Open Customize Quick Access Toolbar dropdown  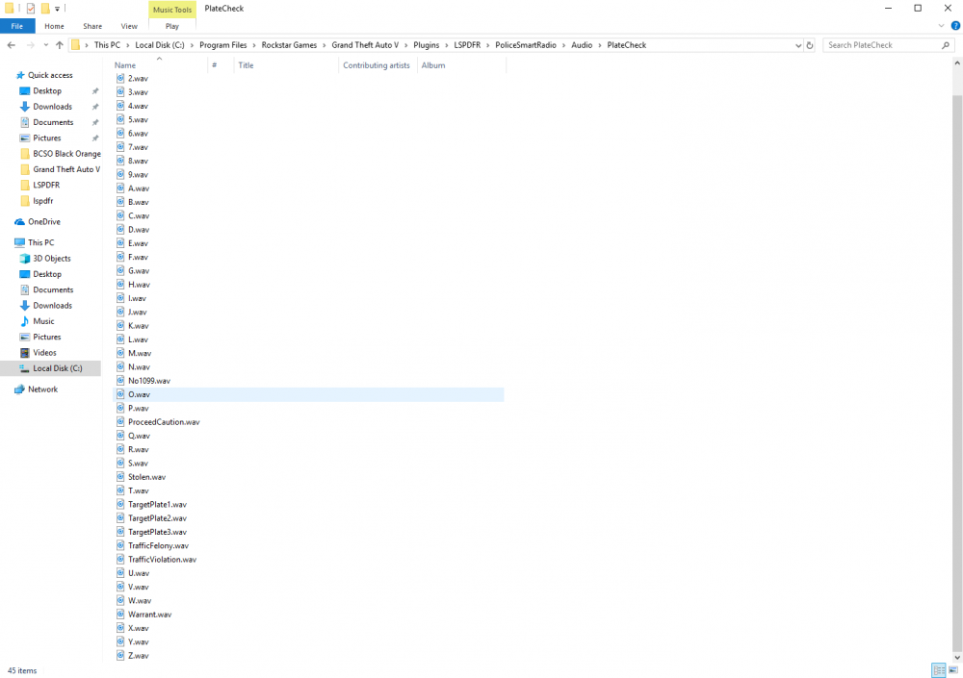tap(57, 10)
